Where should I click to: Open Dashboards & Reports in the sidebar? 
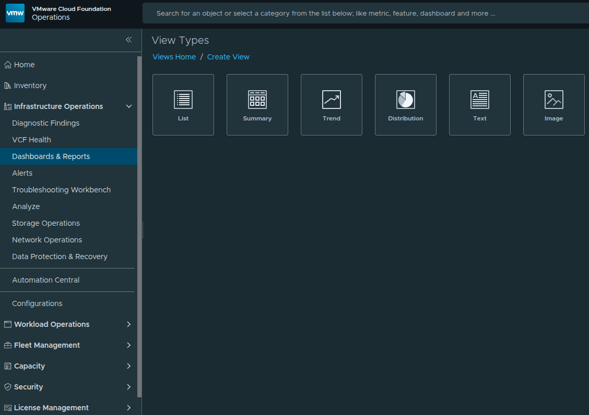[51, 156]
